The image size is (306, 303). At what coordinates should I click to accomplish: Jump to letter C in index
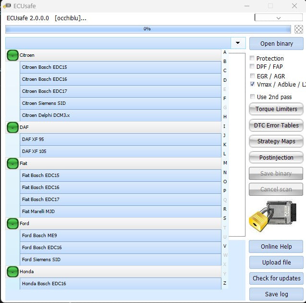click(x=225, y=71)
